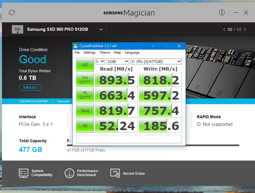This screenshot has width=255, height=193.
Task: Open the drive dropdown showing F: 0%
Action: pyautogui.click(x=156, y=62)
